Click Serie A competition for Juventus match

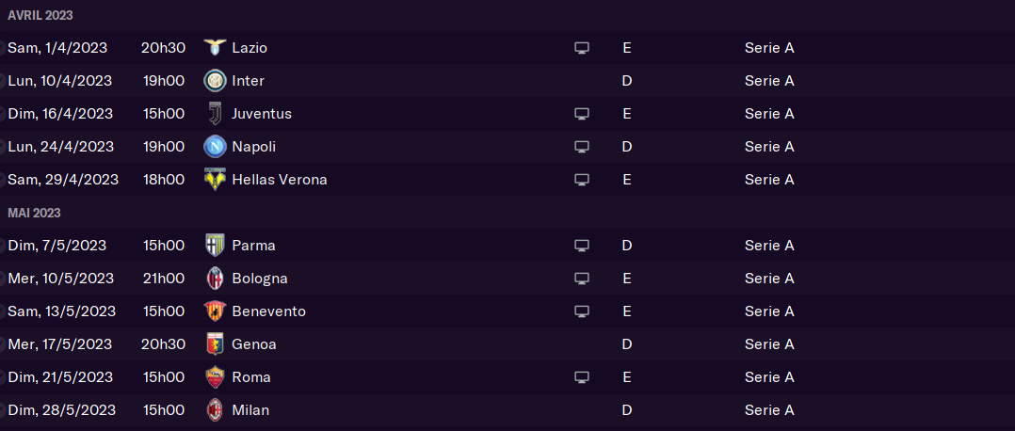[x=769, y=113]
